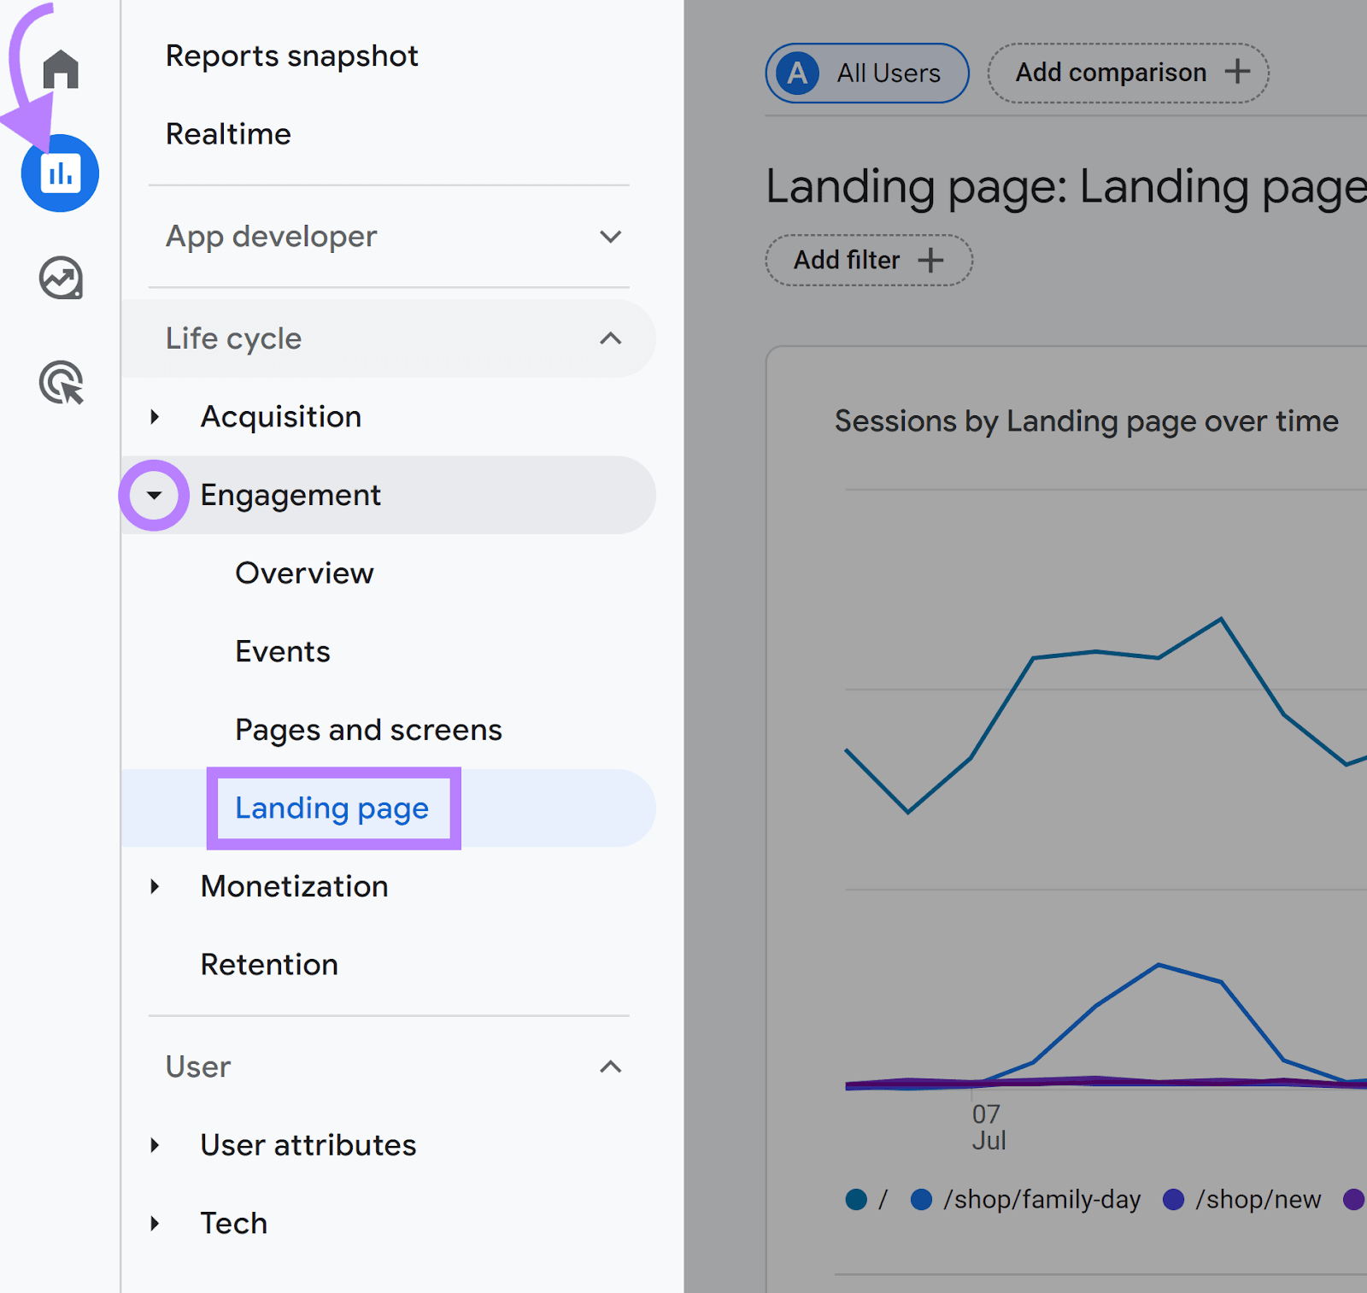The width and height of the screenshot is (1367, 1293).
Task: Select the Pages and screens report
Action: pos(368,729)
